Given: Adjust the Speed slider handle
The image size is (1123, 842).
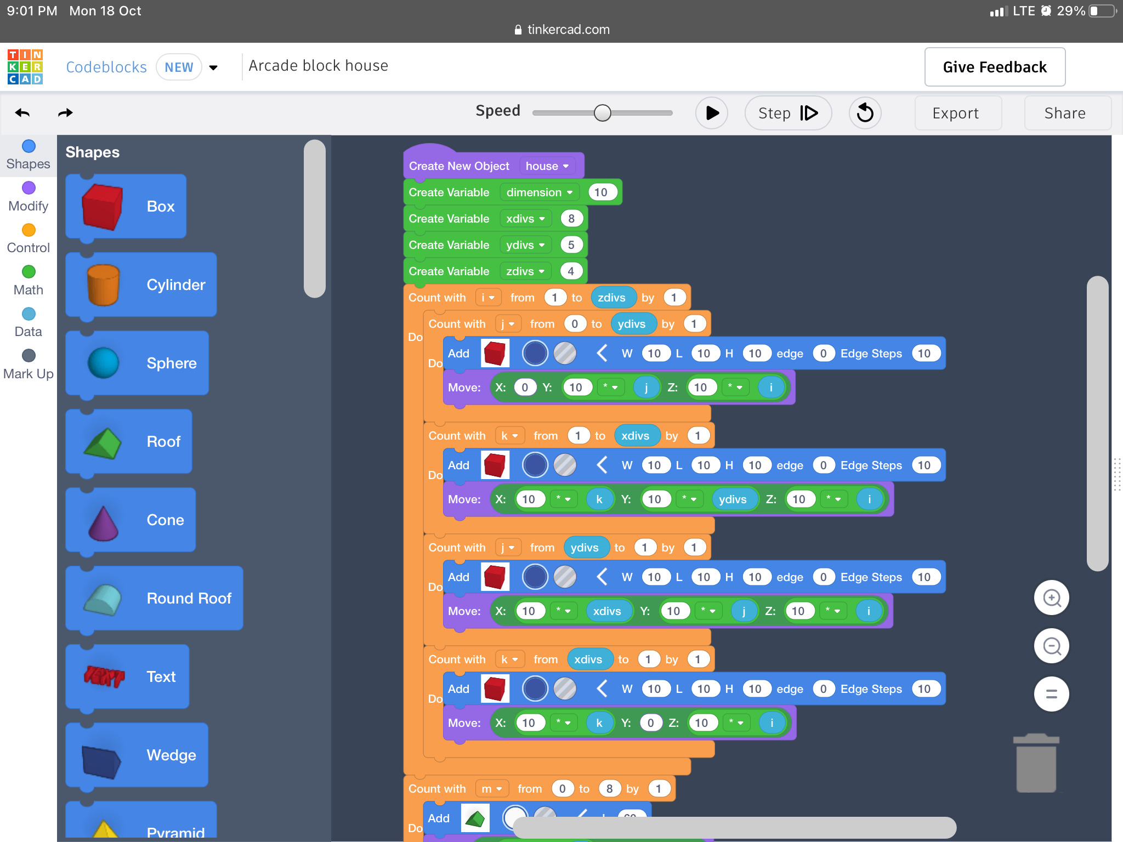Looking at the screenshot, I should click(x=602, y=113).
